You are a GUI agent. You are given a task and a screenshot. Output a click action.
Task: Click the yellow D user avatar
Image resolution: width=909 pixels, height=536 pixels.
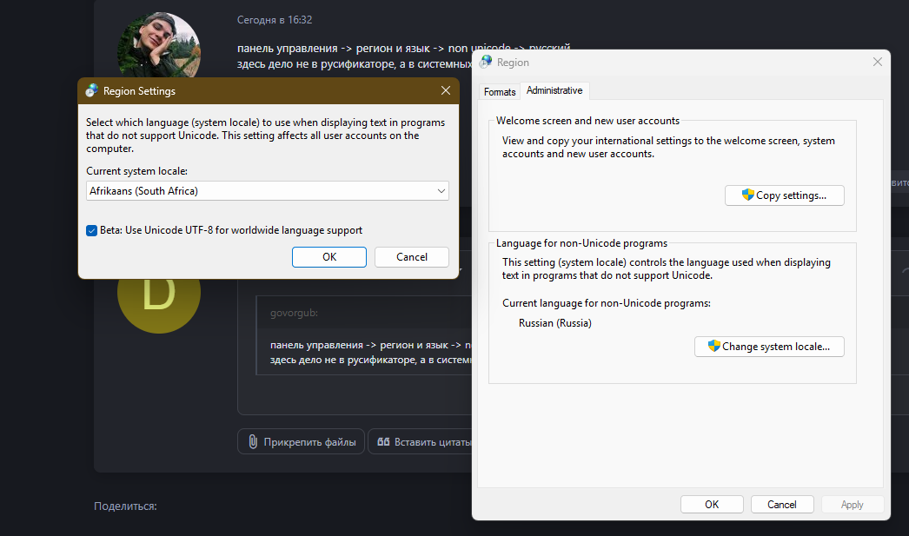(x=159, y=292)
